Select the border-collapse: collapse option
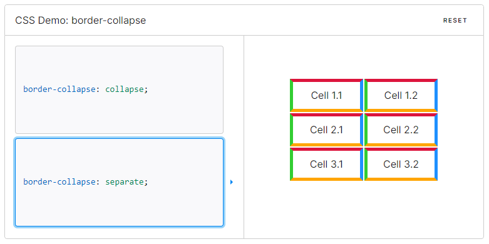 click(119, 89)
